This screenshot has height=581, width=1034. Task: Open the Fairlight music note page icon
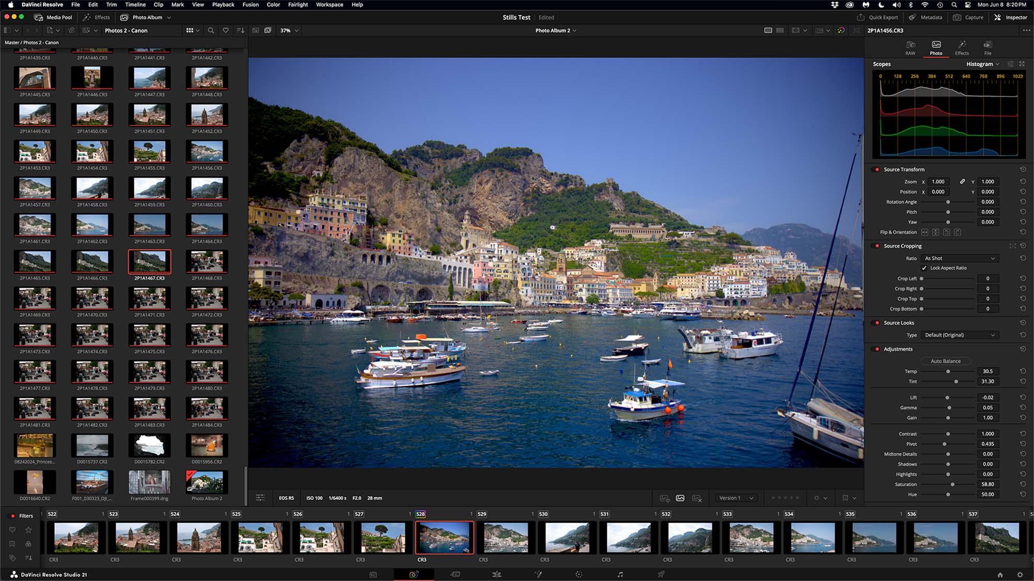[x=620, y=574]
